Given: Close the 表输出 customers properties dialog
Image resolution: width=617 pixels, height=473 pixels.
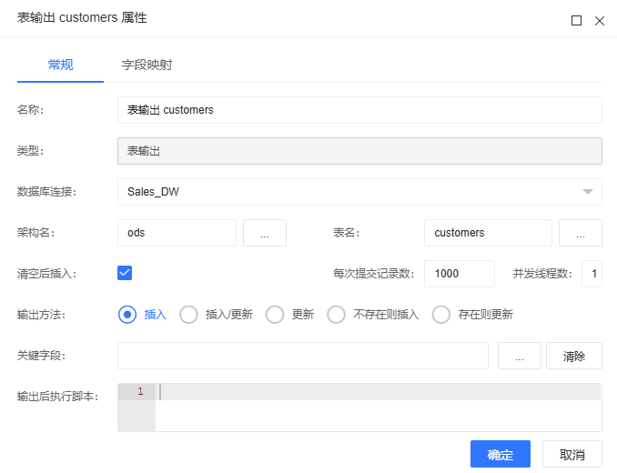Looking at the screenshot, I should (x=600, y=20).
